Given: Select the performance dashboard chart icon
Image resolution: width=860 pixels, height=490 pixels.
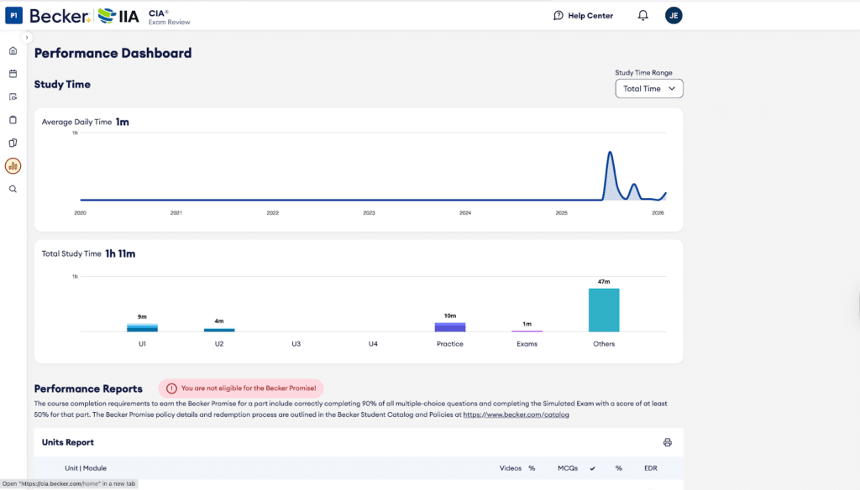Looking at the screenshot, I should click(13, 166).
